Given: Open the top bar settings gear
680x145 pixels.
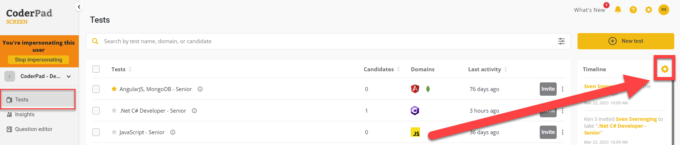Looking at the screenshot, I should 648,10.
